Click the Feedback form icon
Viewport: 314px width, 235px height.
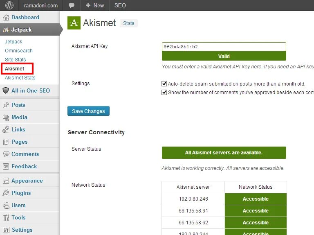[6, 167]
